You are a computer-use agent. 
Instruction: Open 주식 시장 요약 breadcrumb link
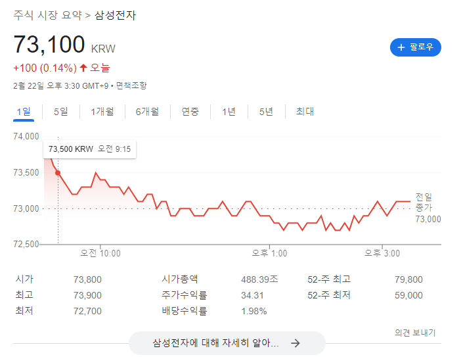tap(47, 15)
